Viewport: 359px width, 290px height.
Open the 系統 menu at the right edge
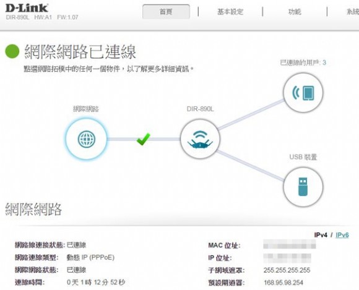tap(353, 12)
